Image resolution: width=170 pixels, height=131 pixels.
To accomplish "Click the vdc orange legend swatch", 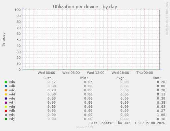I will [x=6, y=90].
